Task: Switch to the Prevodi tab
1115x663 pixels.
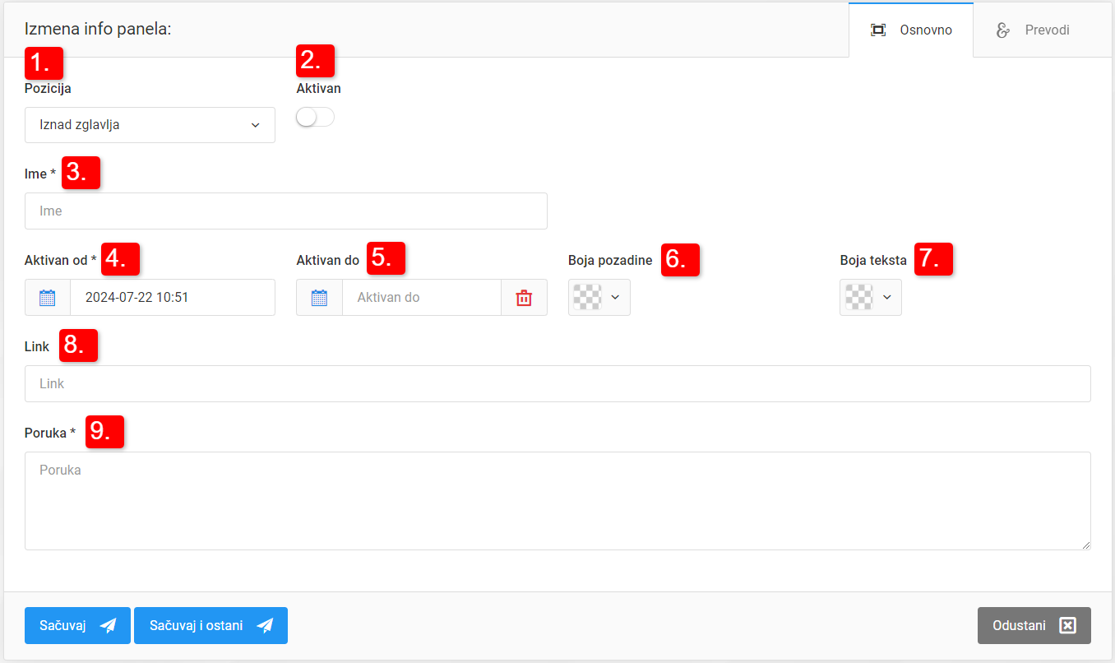Action: click(x=1034, y=30)
